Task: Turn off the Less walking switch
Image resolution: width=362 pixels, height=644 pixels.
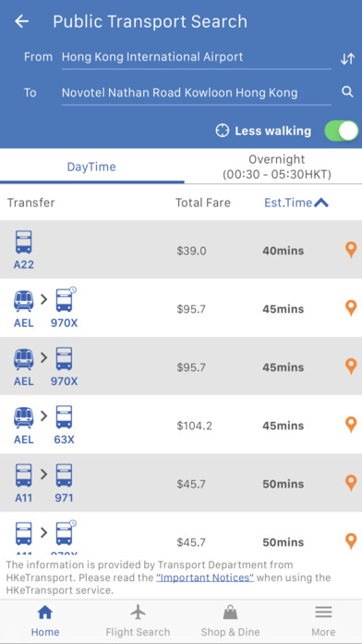Action: [x=341, y=131]
